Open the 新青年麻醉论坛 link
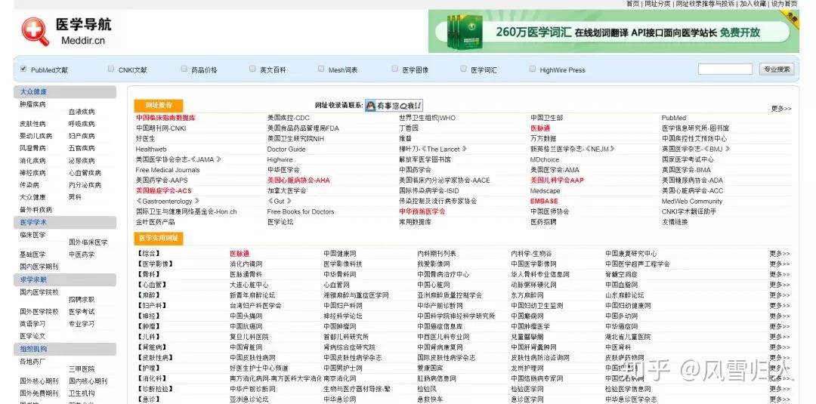This screenshot has height=404, width=816. point(252,295)
